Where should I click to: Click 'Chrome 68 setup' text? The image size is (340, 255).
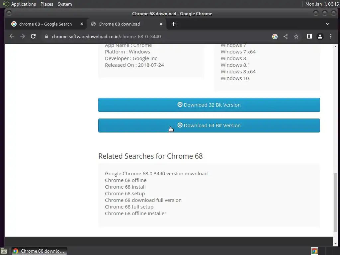(x=125, y=194)
